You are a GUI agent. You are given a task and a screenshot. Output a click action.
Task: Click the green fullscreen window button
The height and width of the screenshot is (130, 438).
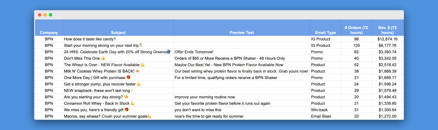coord(51,15)
